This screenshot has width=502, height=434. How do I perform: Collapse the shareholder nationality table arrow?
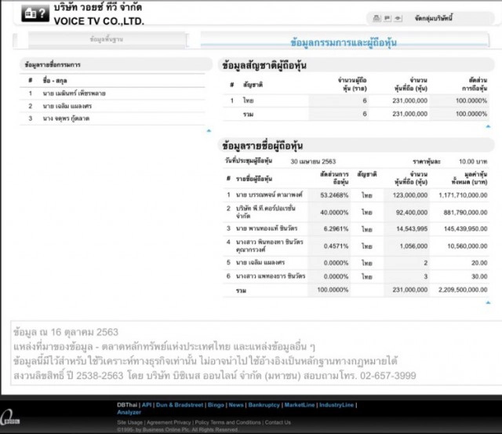point(488,126)
